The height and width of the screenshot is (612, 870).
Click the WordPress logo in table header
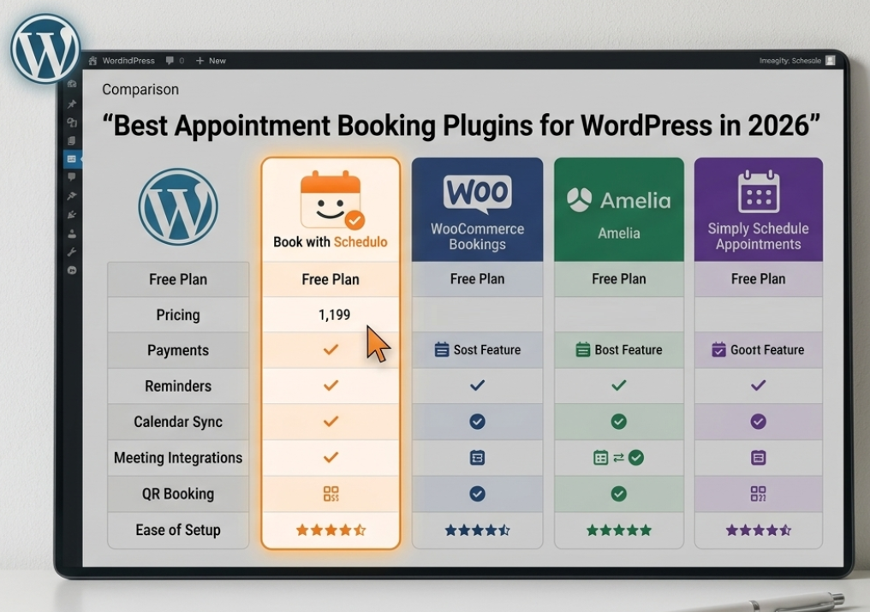pyautogui.click(x=178, y=206)
